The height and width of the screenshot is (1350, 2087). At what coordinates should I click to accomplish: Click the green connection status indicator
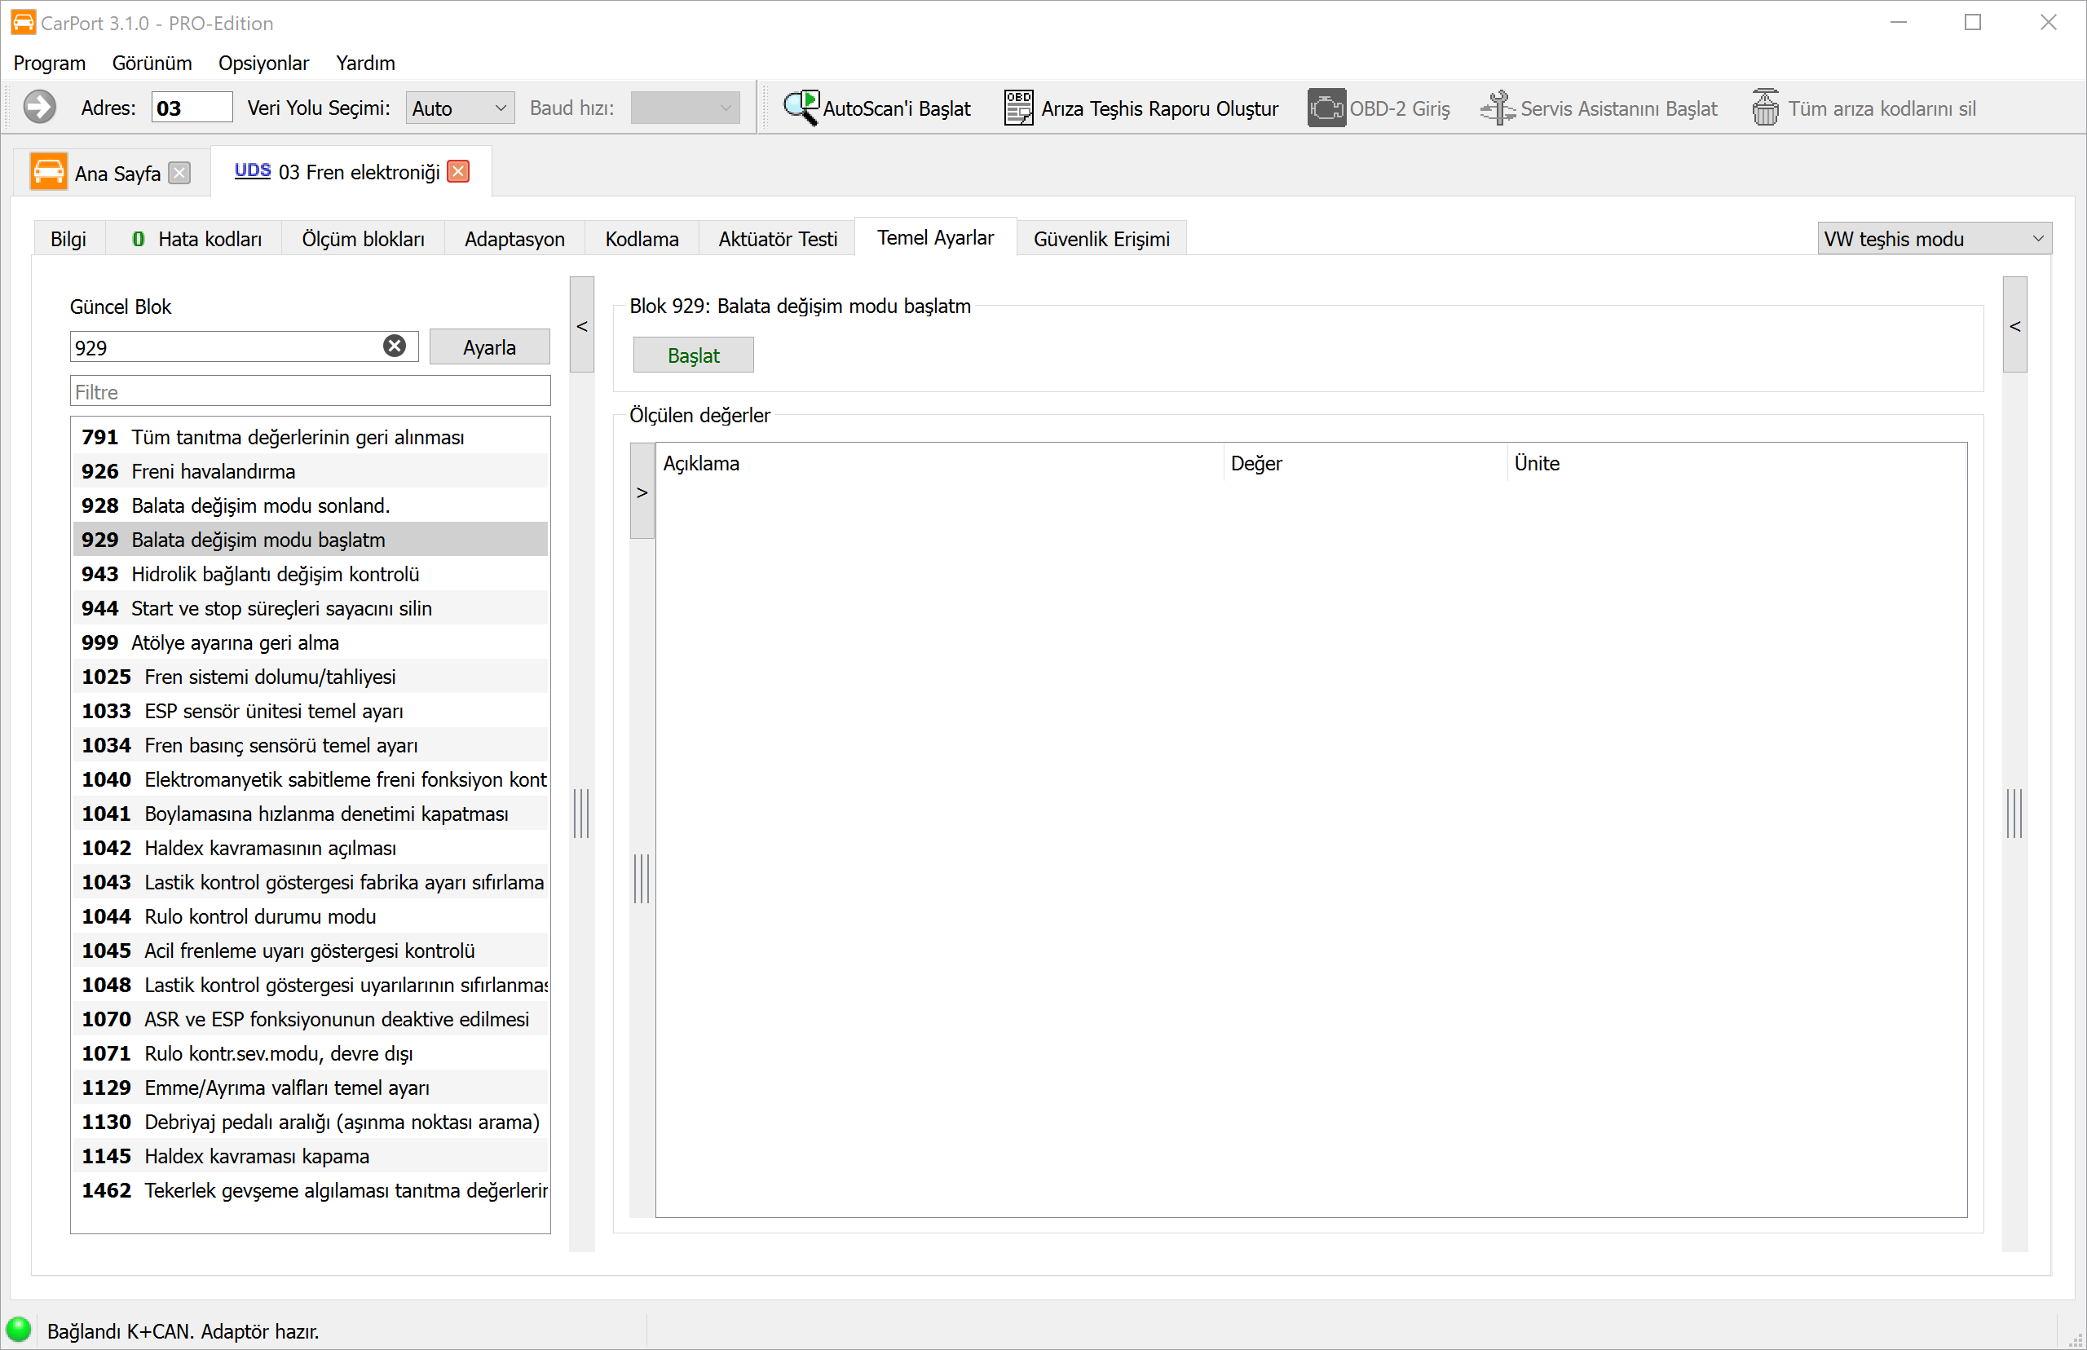[x=19, y=1329]
